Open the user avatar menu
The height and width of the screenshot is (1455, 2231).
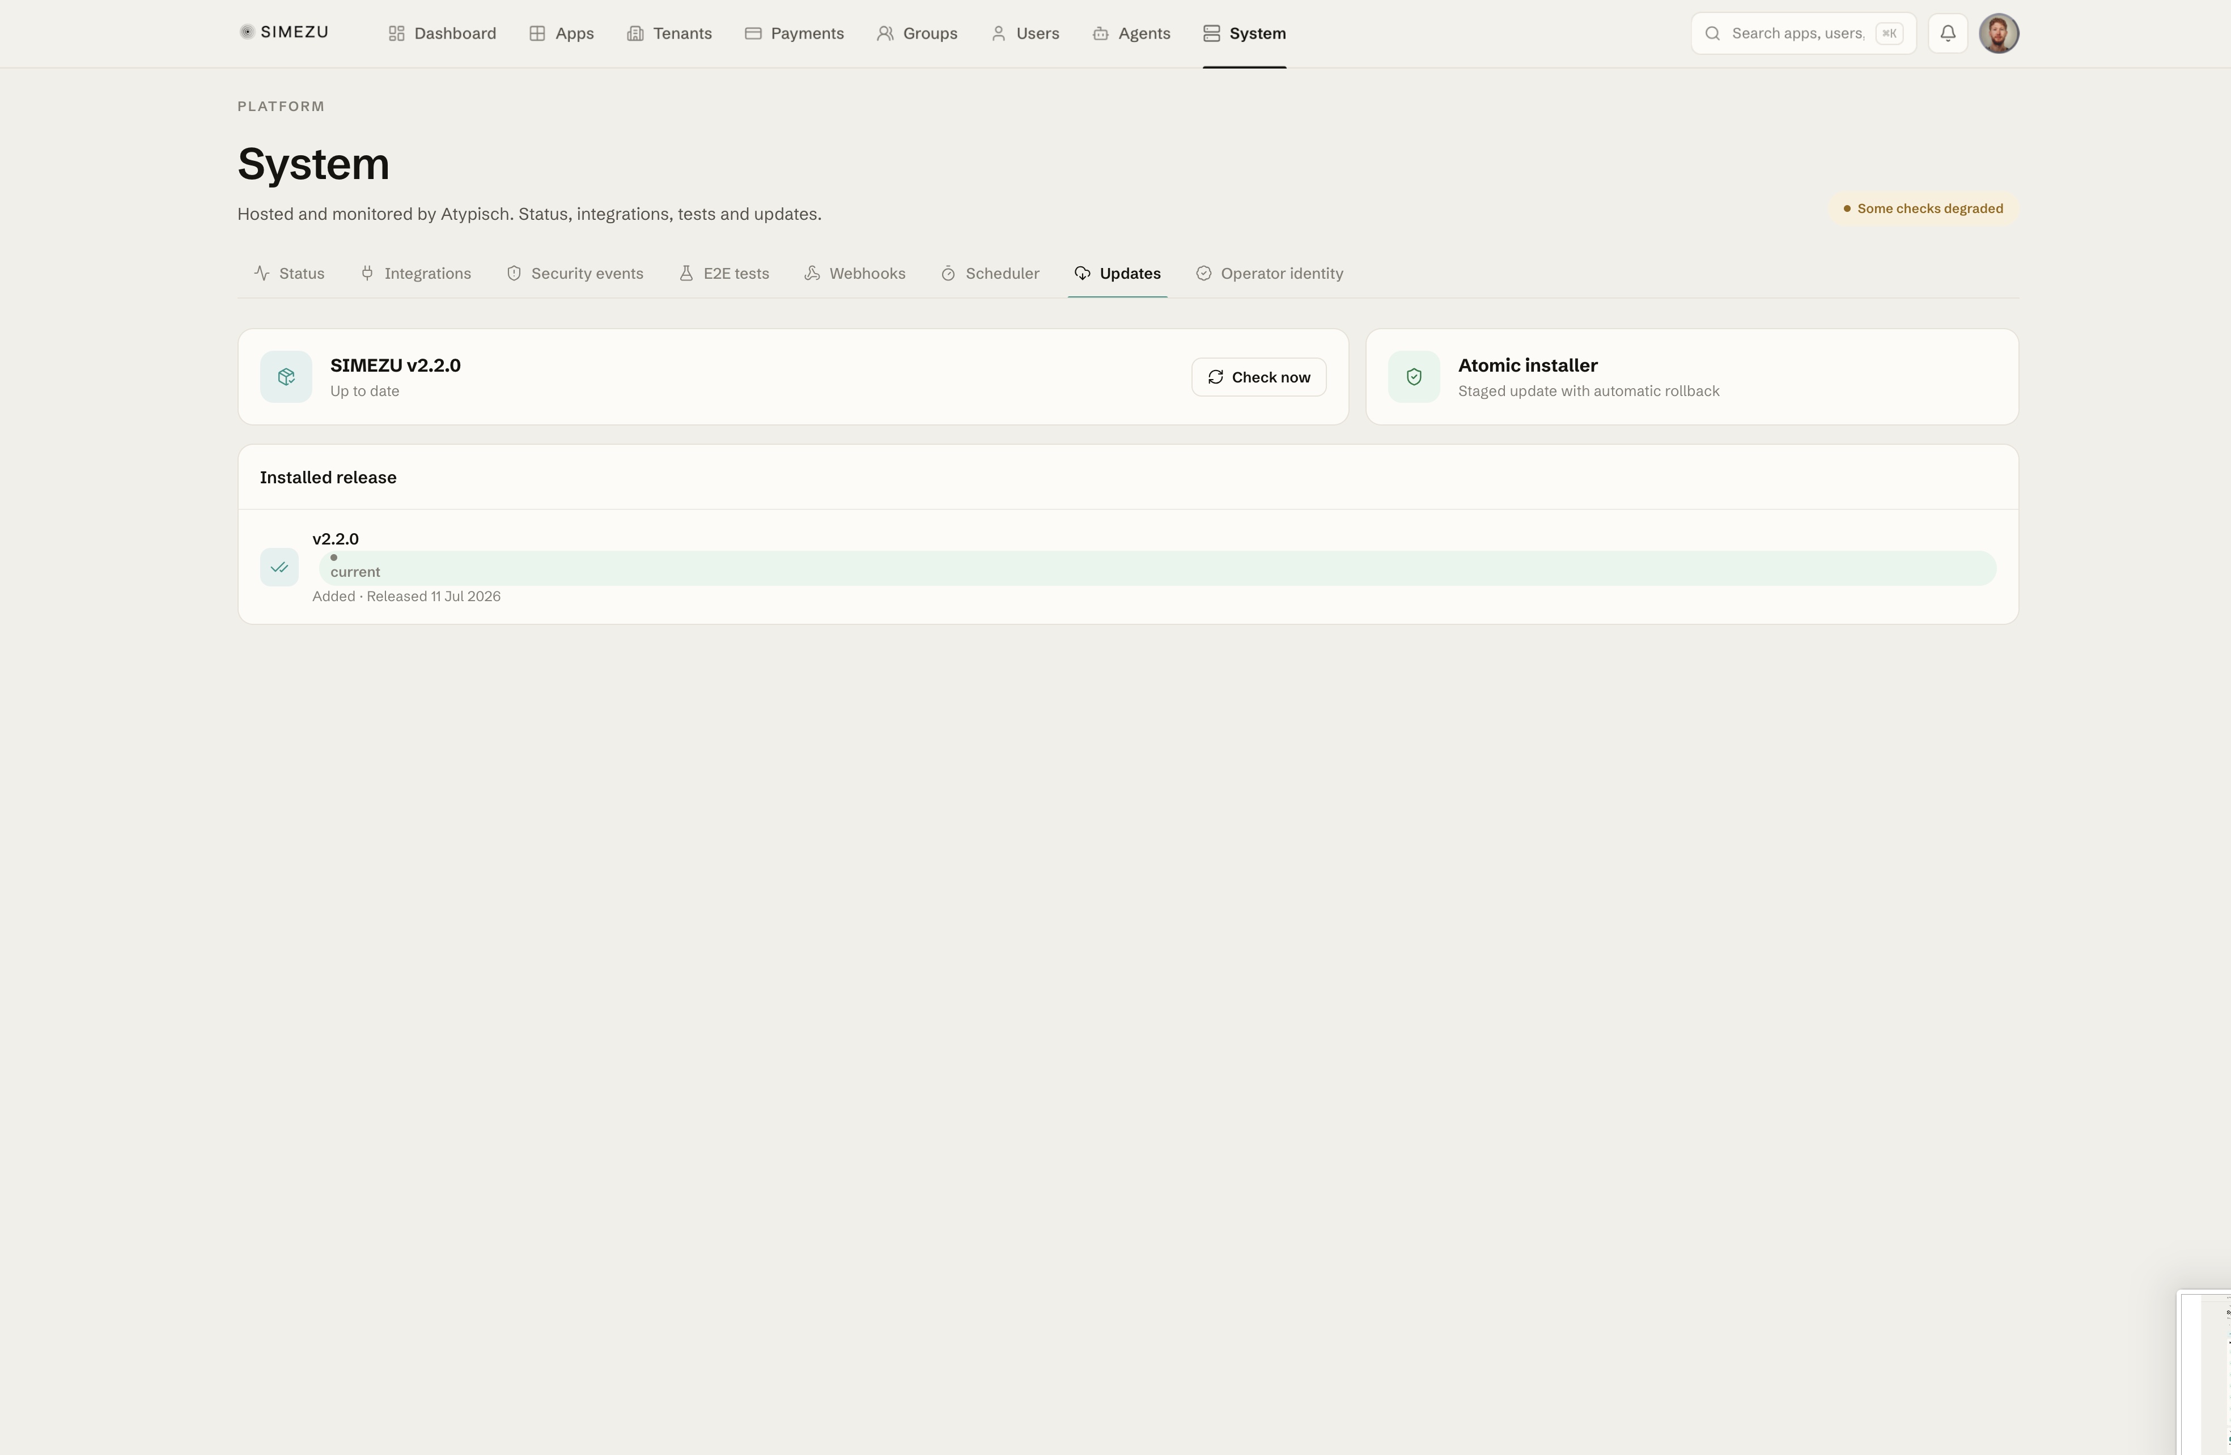click(x=1999, y=34)
